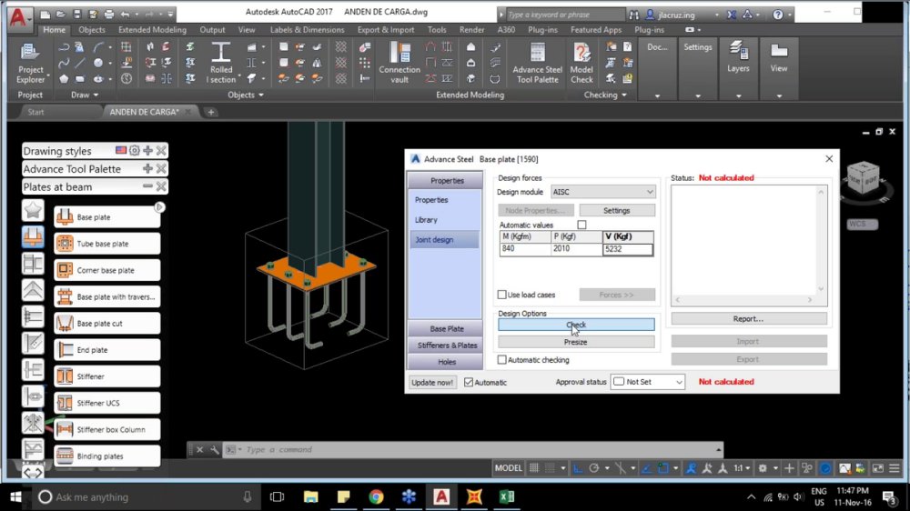Expand the Objects panel dropdown

245,95
